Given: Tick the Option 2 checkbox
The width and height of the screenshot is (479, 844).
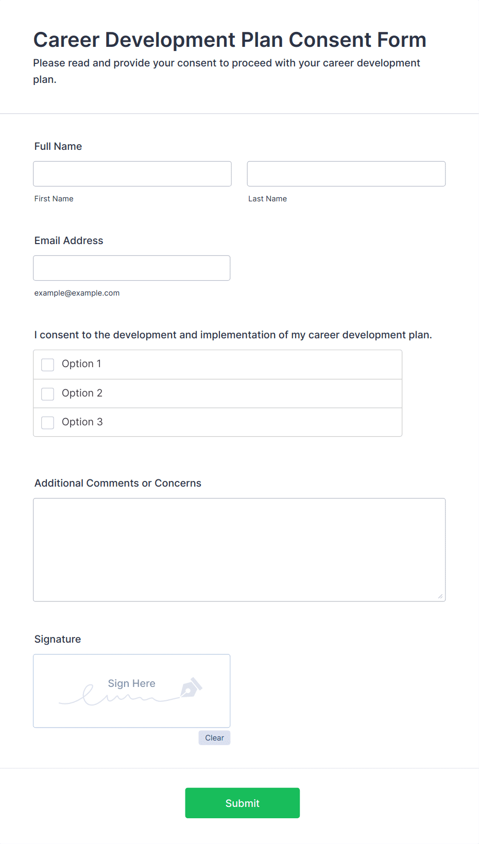Looking at the screenshot, I should coord(47,394).
